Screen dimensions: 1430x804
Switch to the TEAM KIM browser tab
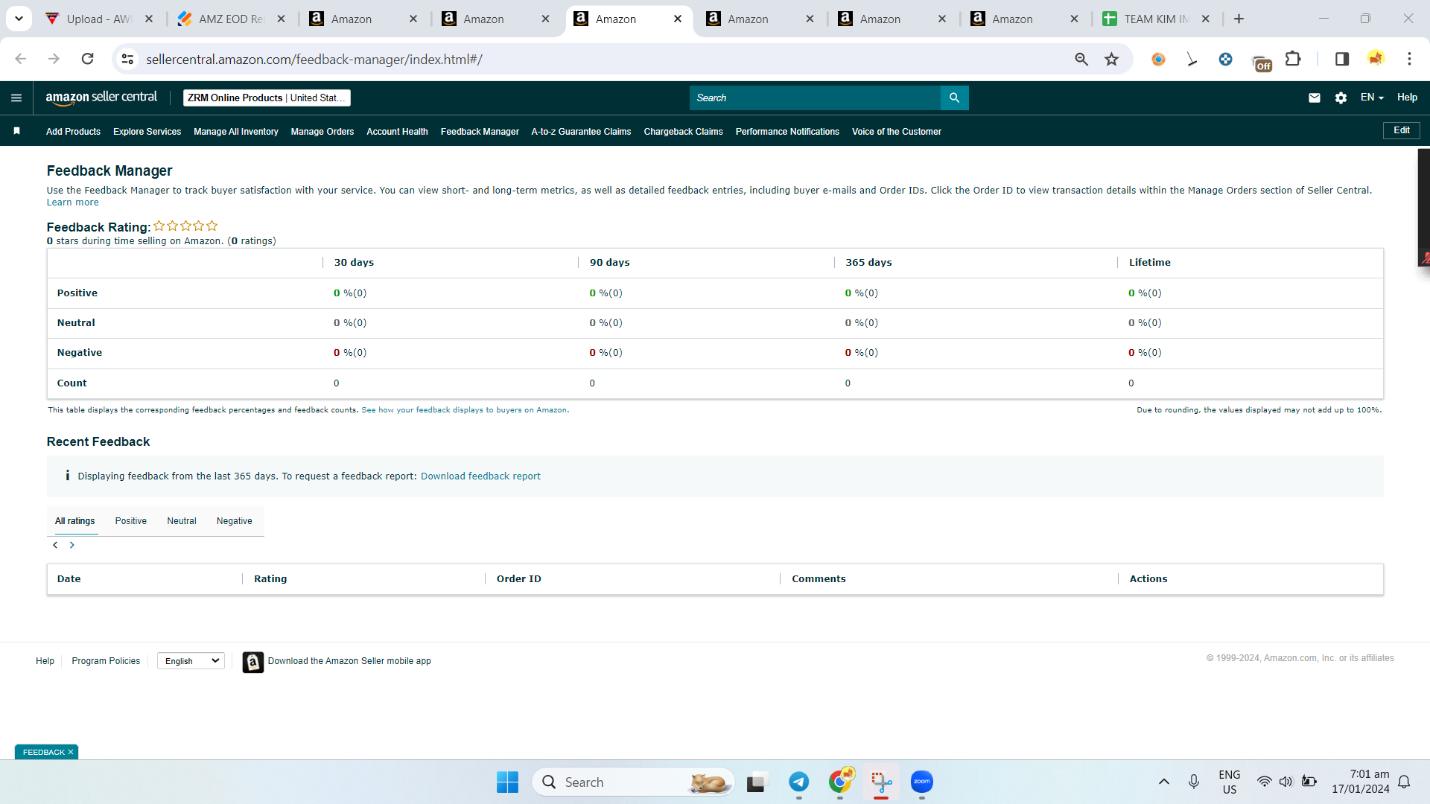tap(1156, 19)
